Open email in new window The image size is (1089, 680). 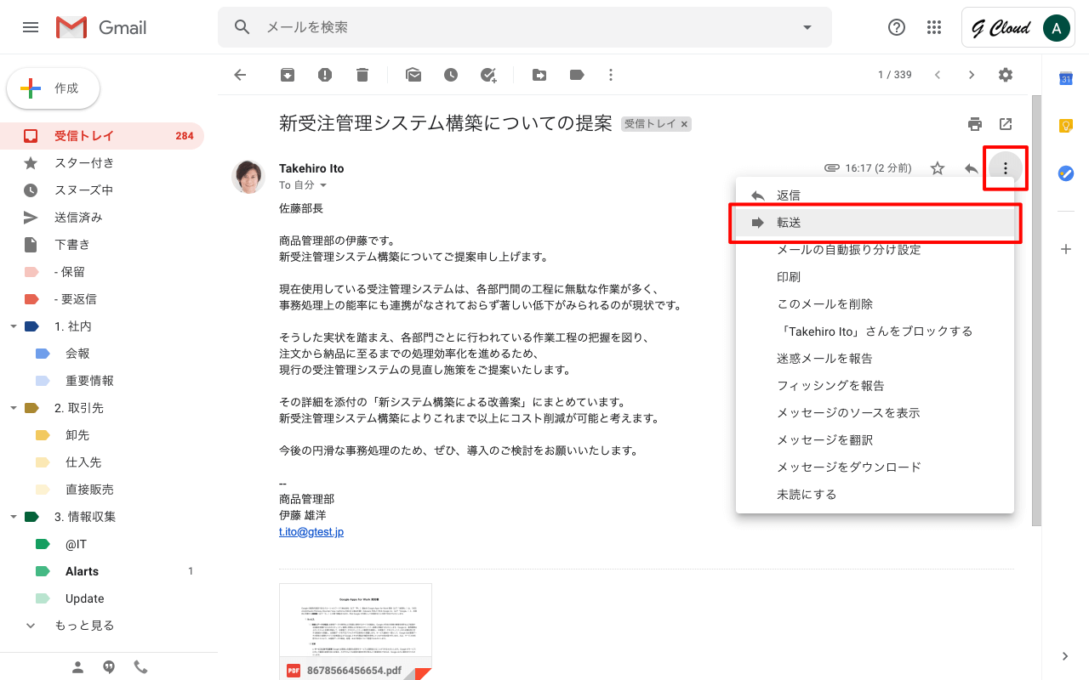tap(1006, 124)
